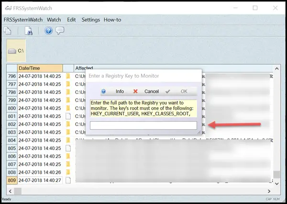Click the horizontal scrollbar right arrow
This screenshot has width=287, height=204.
click(x=269, y=191)
